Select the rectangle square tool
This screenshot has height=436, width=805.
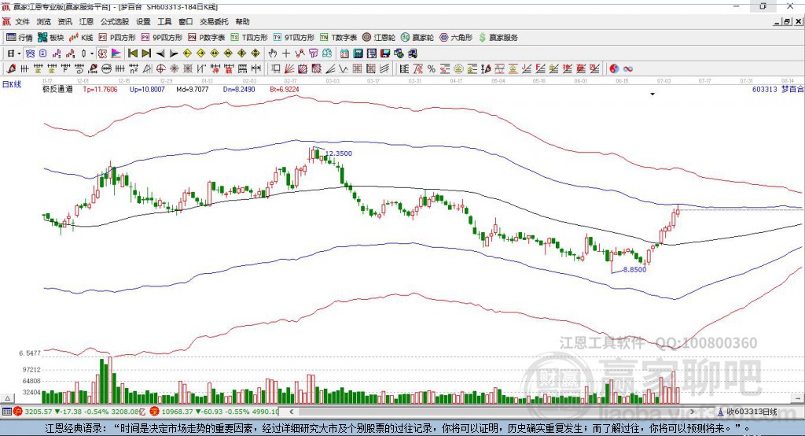276,68
